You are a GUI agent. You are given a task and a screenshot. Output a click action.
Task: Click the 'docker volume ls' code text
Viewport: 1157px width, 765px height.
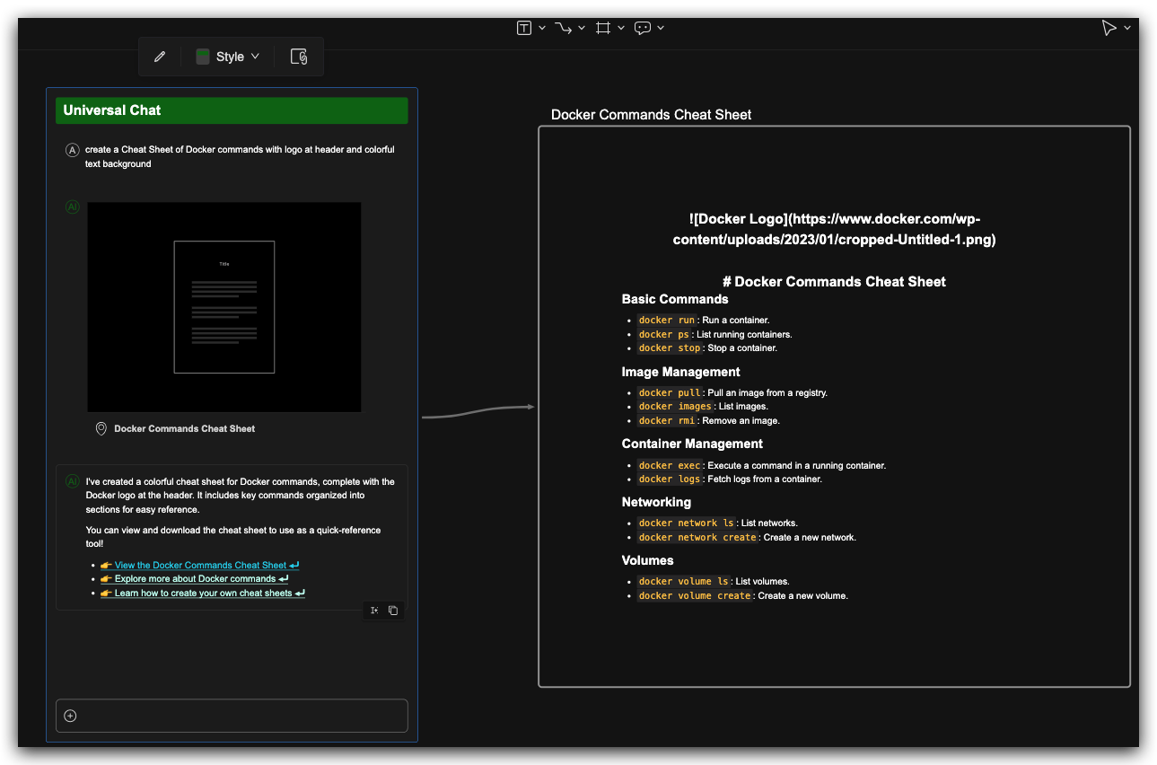tap(684, 582)
